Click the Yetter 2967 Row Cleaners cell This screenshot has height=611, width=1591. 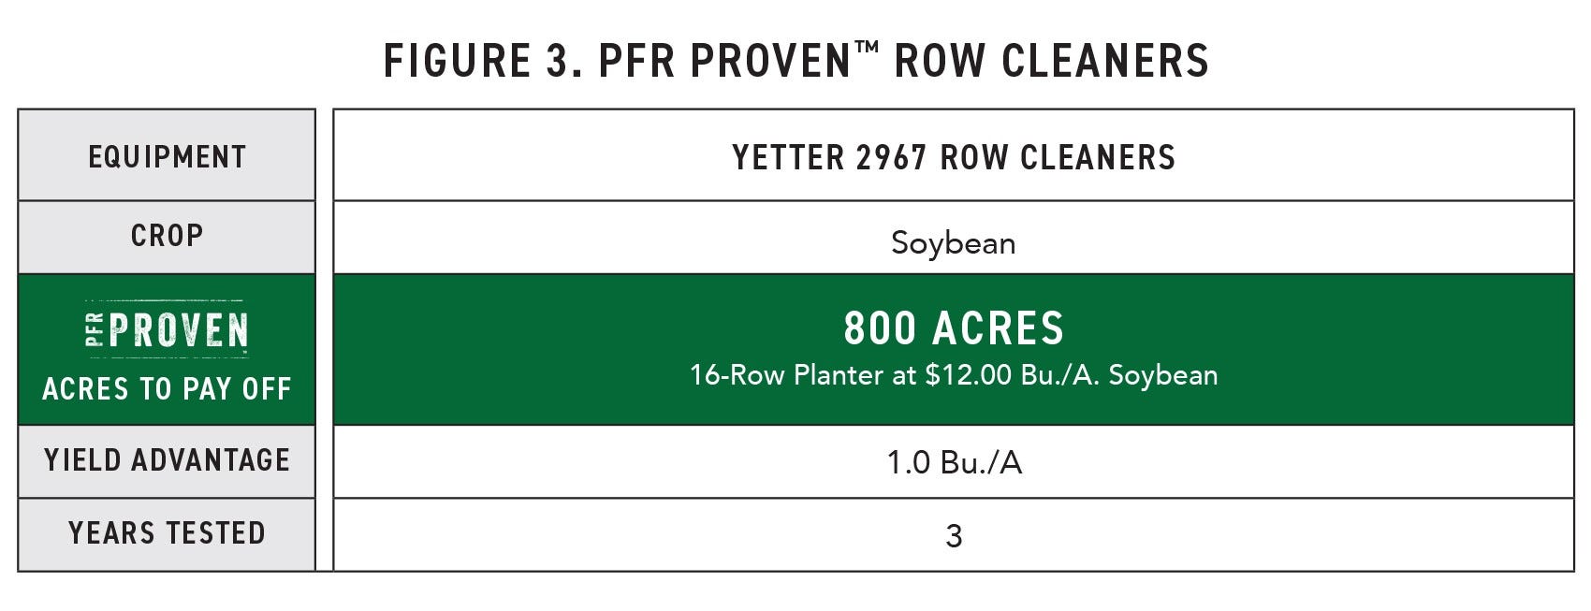click(x=954, y=155)
